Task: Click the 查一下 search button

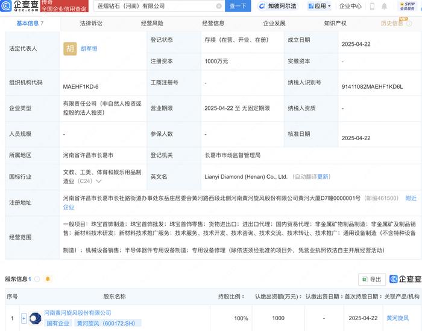Action: [x=238, y=6]
